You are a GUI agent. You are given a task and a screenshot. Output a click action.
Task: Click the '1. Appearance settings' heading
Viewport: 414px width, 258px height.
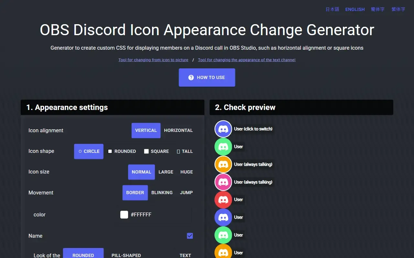coord(67,107)
